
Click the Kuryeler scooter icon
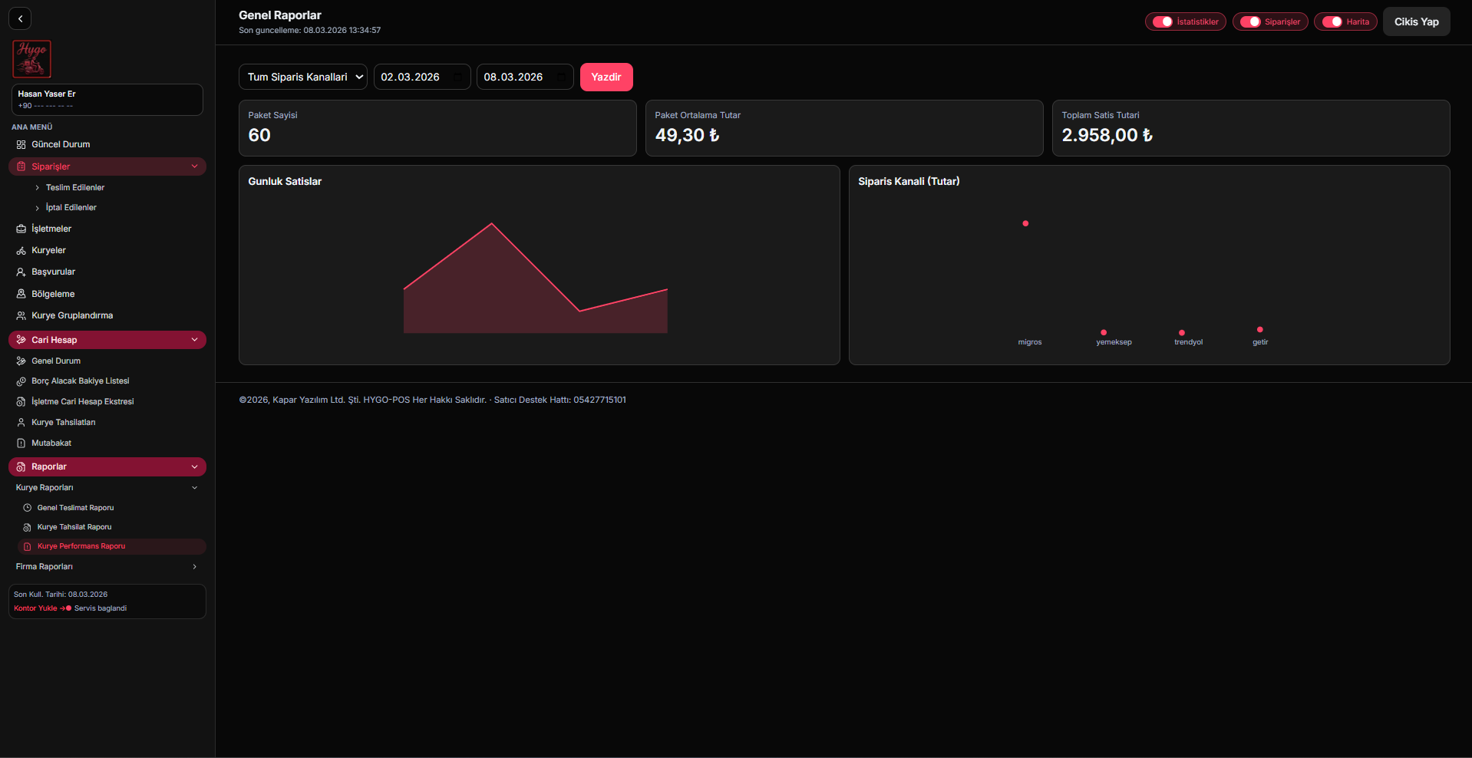click(x=21, y=251)
